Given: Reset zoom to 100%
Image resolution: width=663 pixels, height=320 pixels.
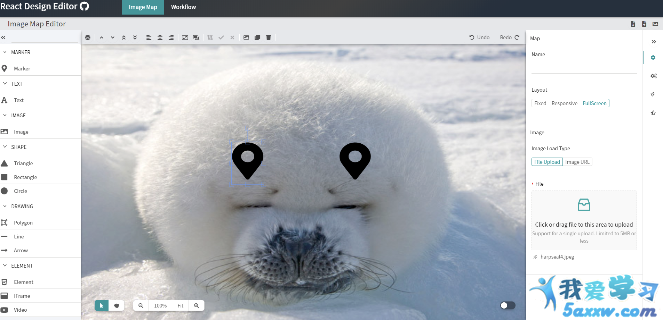Looking at the screenshot, I should point(160,306).
